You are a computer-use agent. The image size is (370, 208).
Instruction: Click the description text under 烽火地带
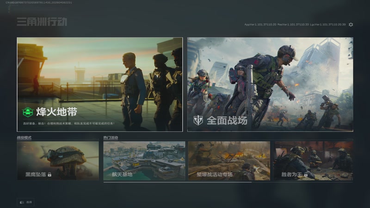point(68,123)
